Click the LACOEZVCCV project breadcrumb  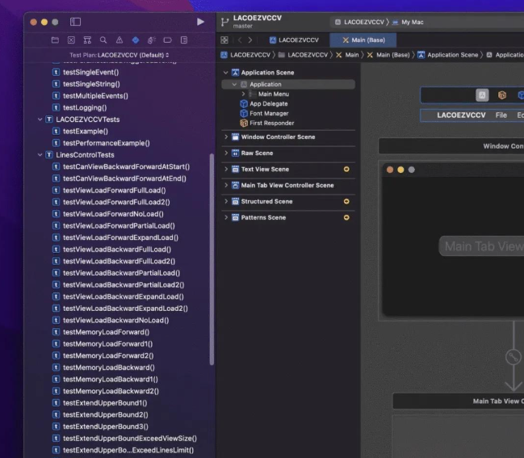[x=245, y=55]
